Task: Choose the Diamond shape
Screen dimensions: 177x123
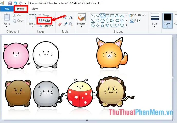Action: pyautogui.click(x=98, y=20)
